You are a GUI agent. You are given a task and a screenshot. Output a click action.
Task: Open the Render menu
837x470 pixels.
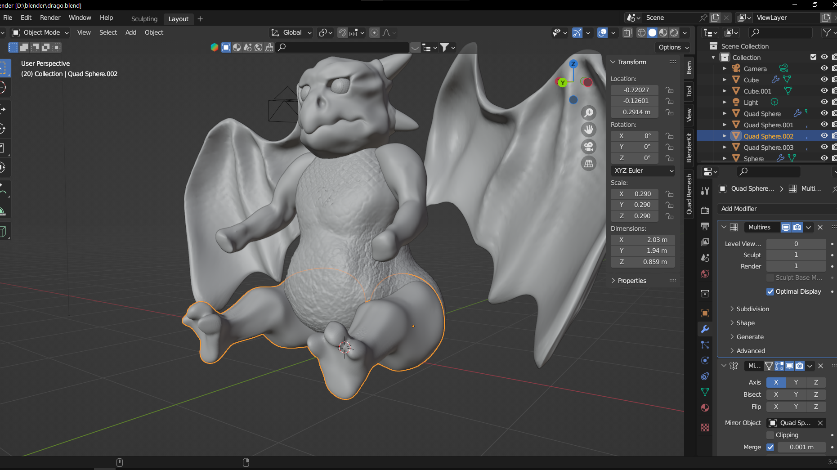50,18
